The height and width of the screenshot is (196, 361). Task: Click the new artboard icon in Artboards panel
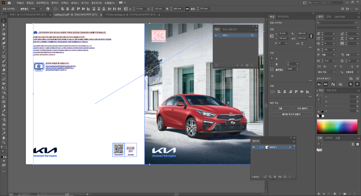(x=247, y=65)
